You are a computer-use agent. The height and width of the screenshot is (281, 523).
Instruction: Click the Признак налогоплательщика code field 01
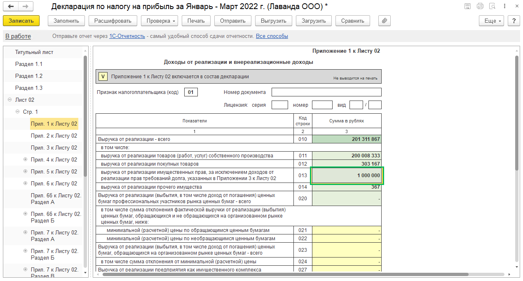[191, 92]
